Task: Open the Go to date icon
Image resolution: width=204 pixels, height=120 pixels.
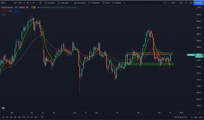Action: tap(42, 117)
